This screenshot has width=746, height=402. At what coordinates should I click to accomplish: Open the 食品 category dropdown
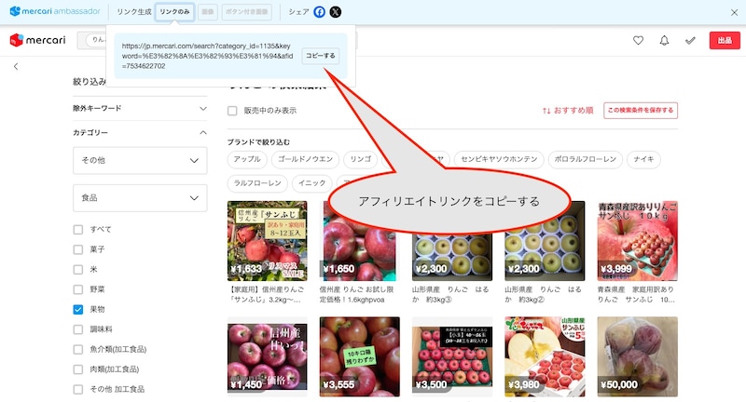pyautogui.click(x=140, y=198)
